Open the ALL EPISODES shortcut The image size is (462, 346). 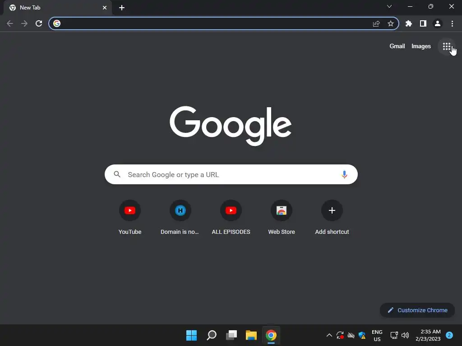tap(231, 217)
